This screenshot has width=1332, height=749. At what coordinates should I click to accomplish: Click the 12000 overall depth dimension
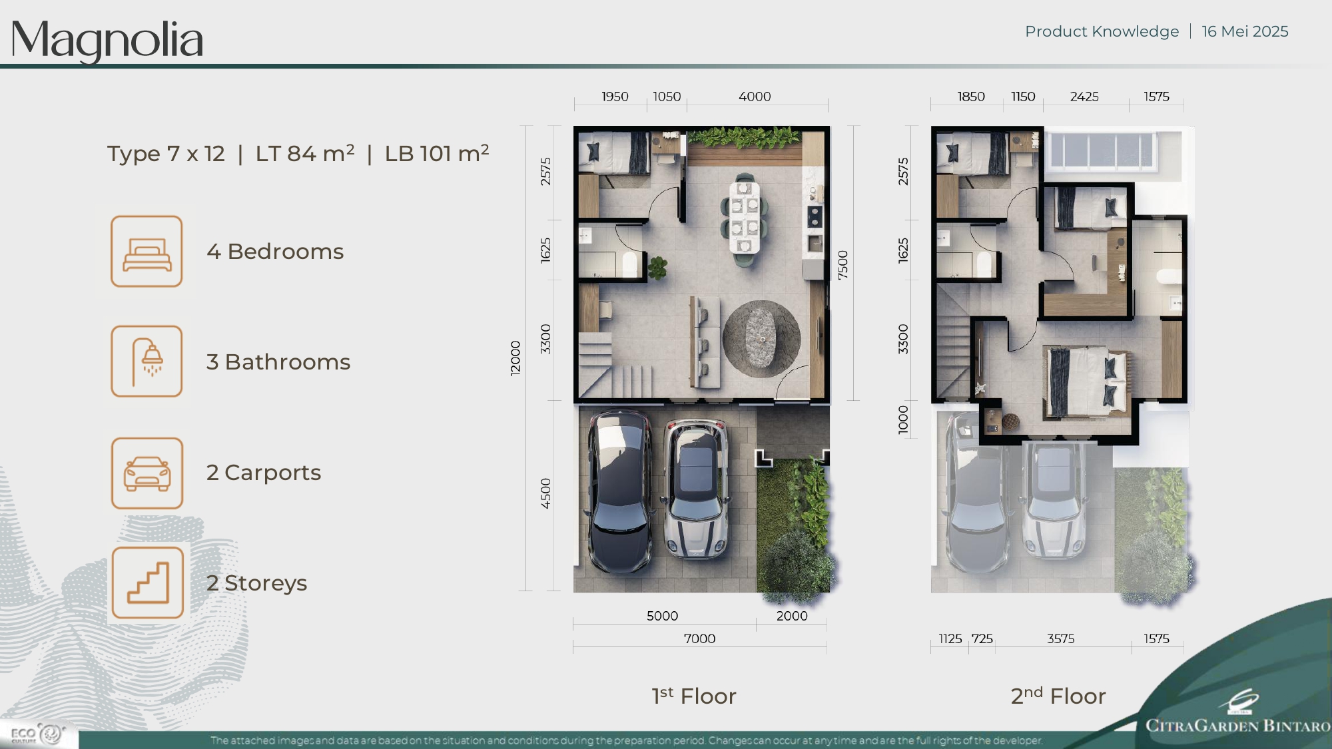click(515, 358)
